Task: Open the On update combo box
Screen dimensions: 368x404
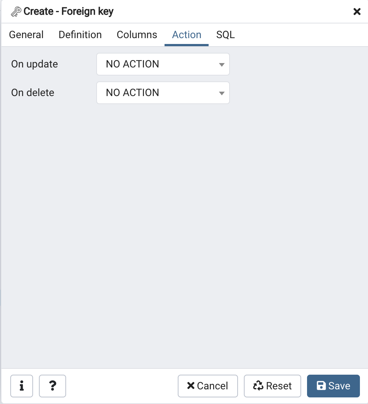Action: (x=158, y=64)
